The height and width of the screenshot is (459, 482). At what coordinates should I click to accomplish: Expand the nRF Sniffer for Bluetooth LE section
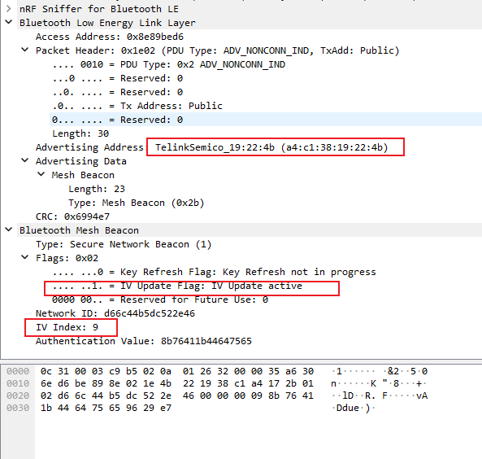[9, 9]
